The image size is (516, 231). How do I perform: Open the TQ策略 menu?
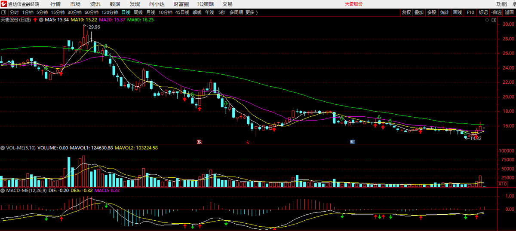click(x=206, y=4)
